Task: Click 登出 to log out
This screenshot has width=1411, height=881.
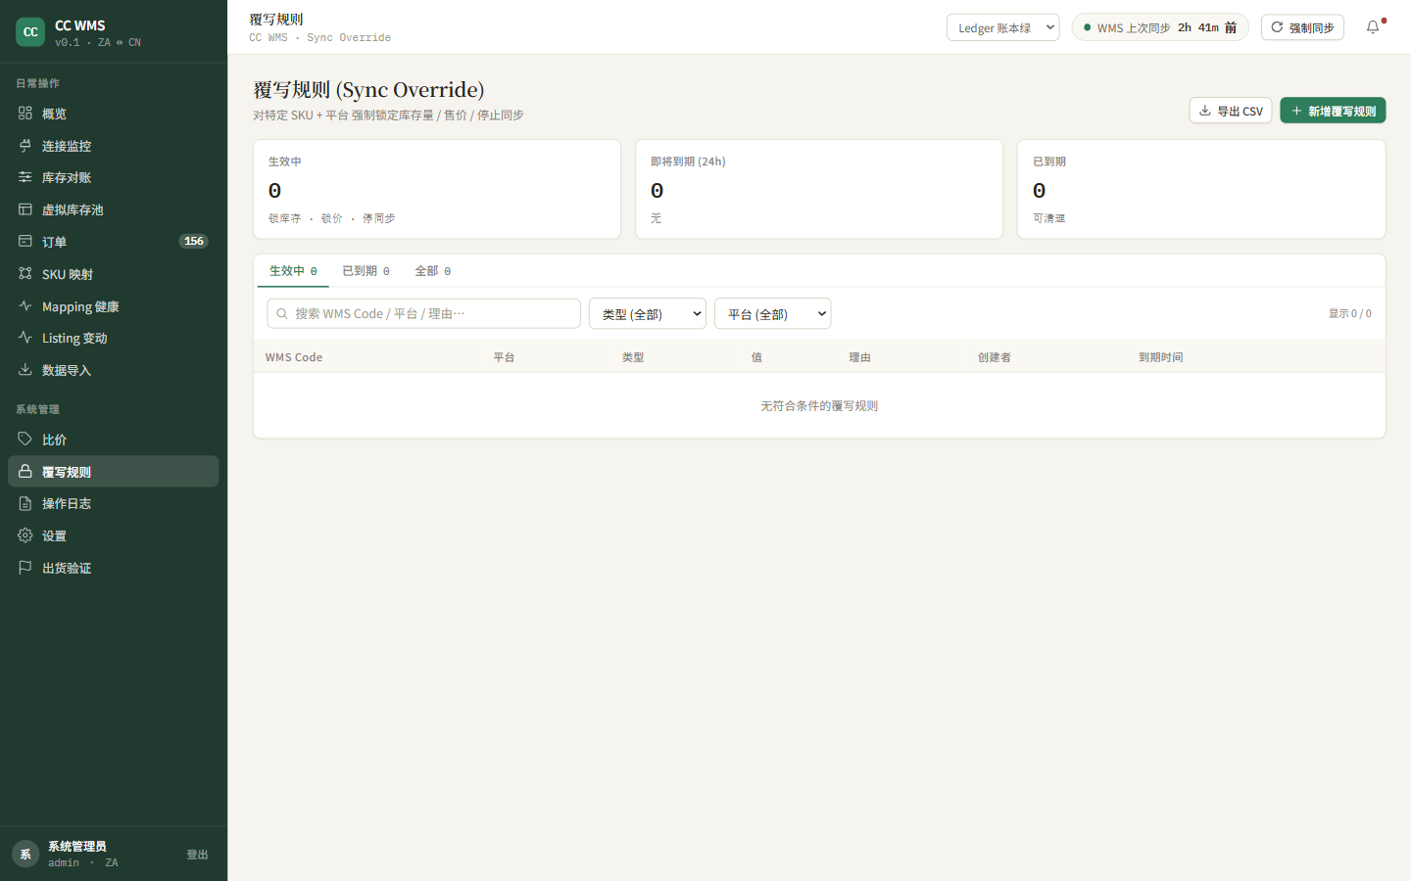Action: 197,855
